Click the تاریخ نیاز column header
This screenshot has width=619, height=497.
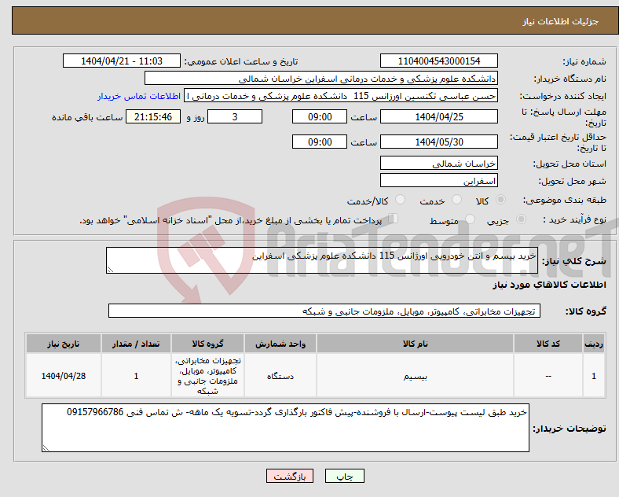(x=63, y=344)
